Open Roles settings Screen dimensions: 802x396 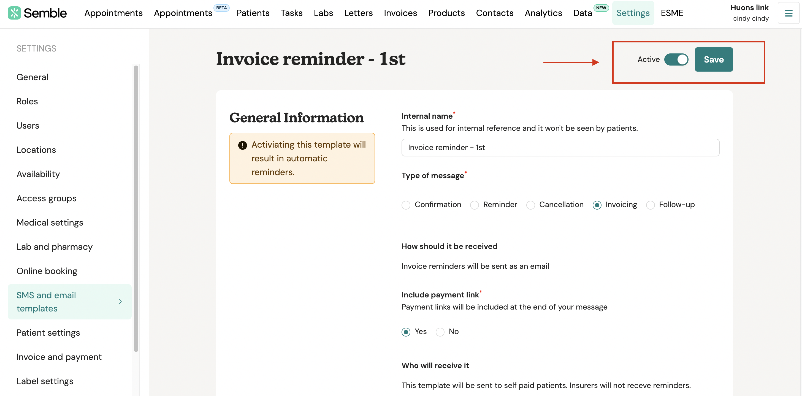pos(27,102)
